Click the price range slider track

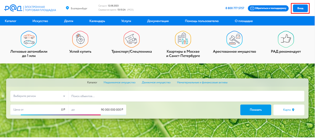pyautogui.click(x=60, y=115)
